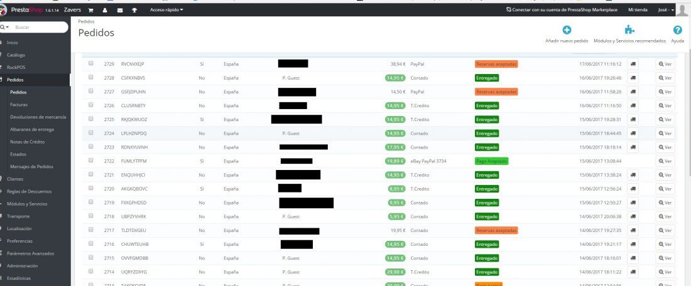Open the trophy icon in top bar

pos(134,10)
